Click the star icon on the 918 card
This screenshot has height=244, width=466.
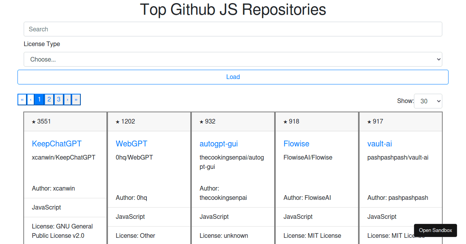285,122
